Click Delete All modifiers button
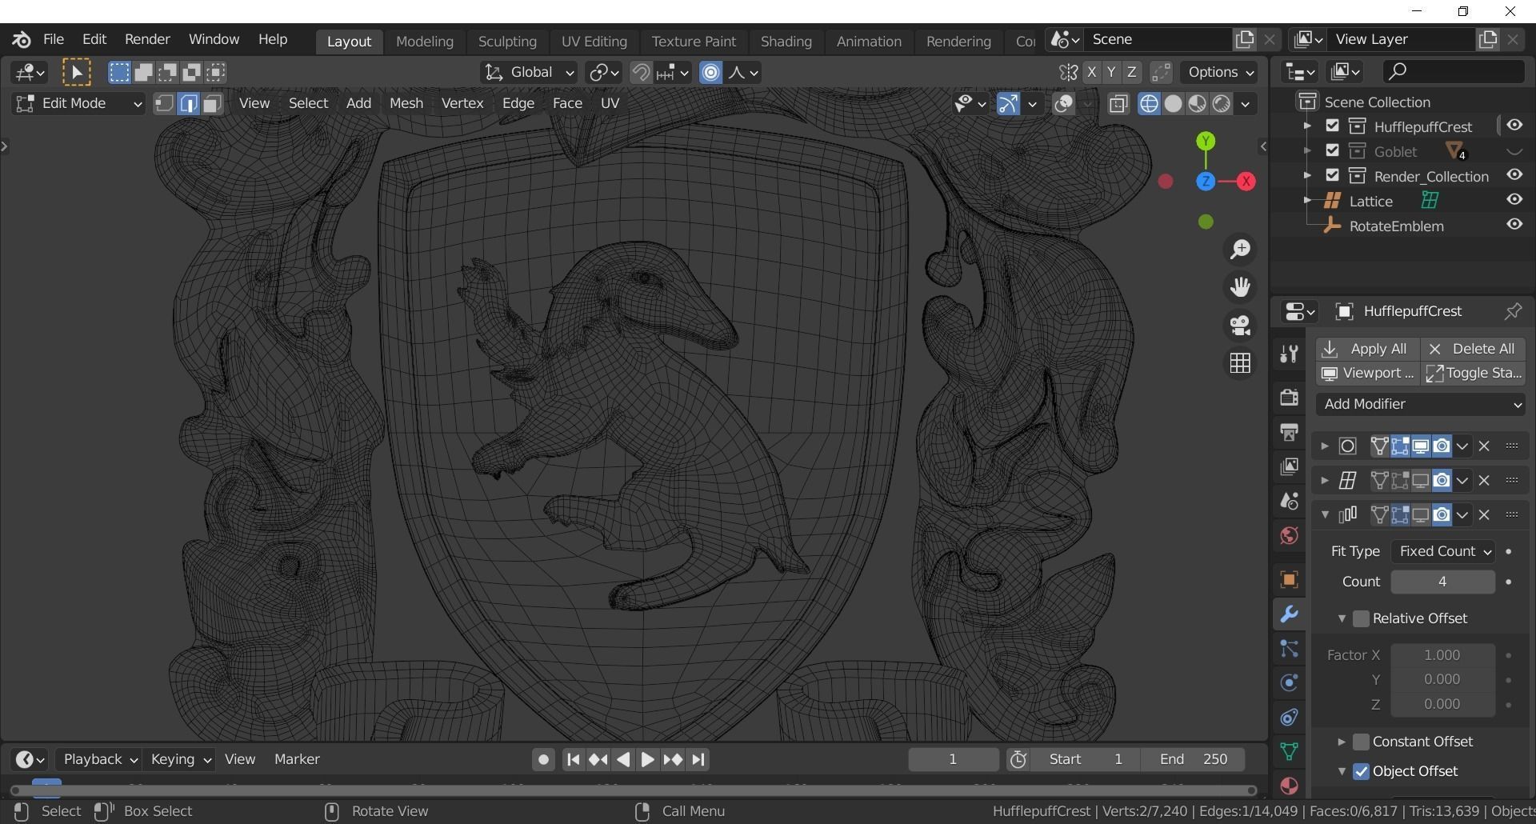The width and height of the screenshot is (1536, 824). 1472,349
